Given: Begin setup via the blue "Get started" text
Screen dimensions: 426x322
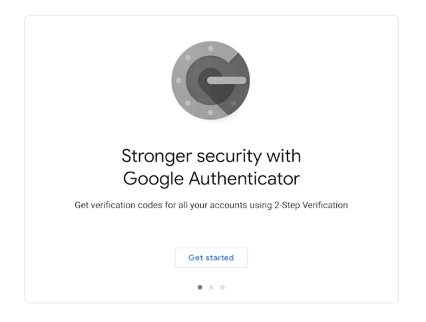Looking at the screenshot, I should (x=211, y=257).
